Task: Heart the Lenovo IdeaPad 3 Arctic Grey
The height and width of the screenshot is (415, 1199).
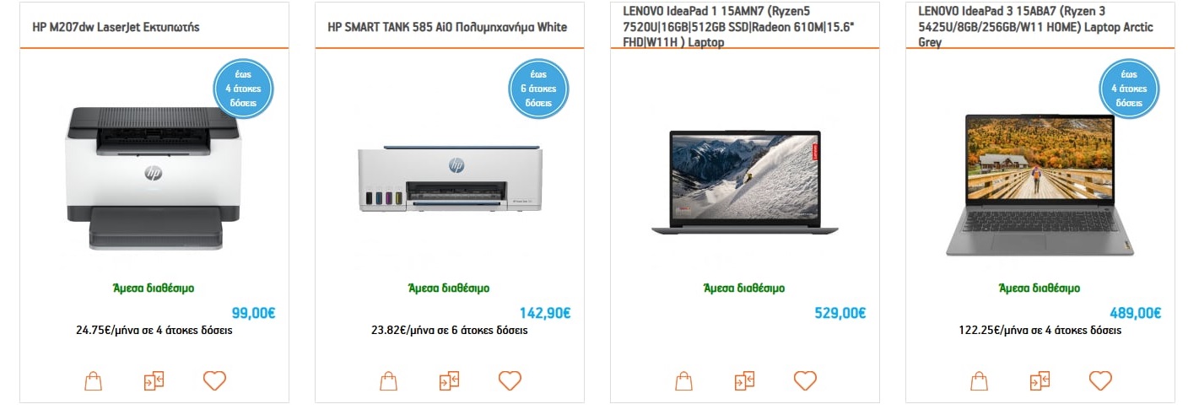Action: (1100, 380)
